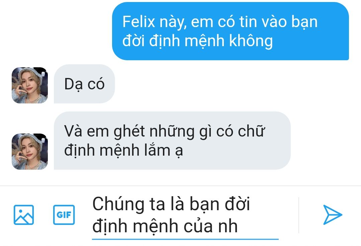Select the "Dạ có" reply bubble
This screenshot has height=246, width=361.
pyautogui.click(x=84, y=84)
